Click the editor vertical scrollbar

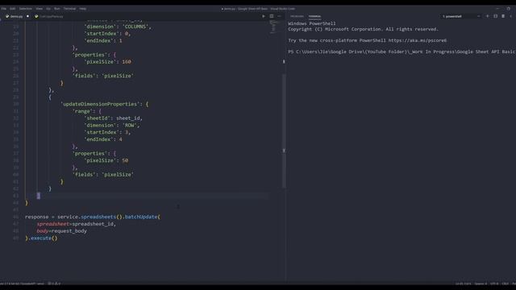tap(284, 131)
